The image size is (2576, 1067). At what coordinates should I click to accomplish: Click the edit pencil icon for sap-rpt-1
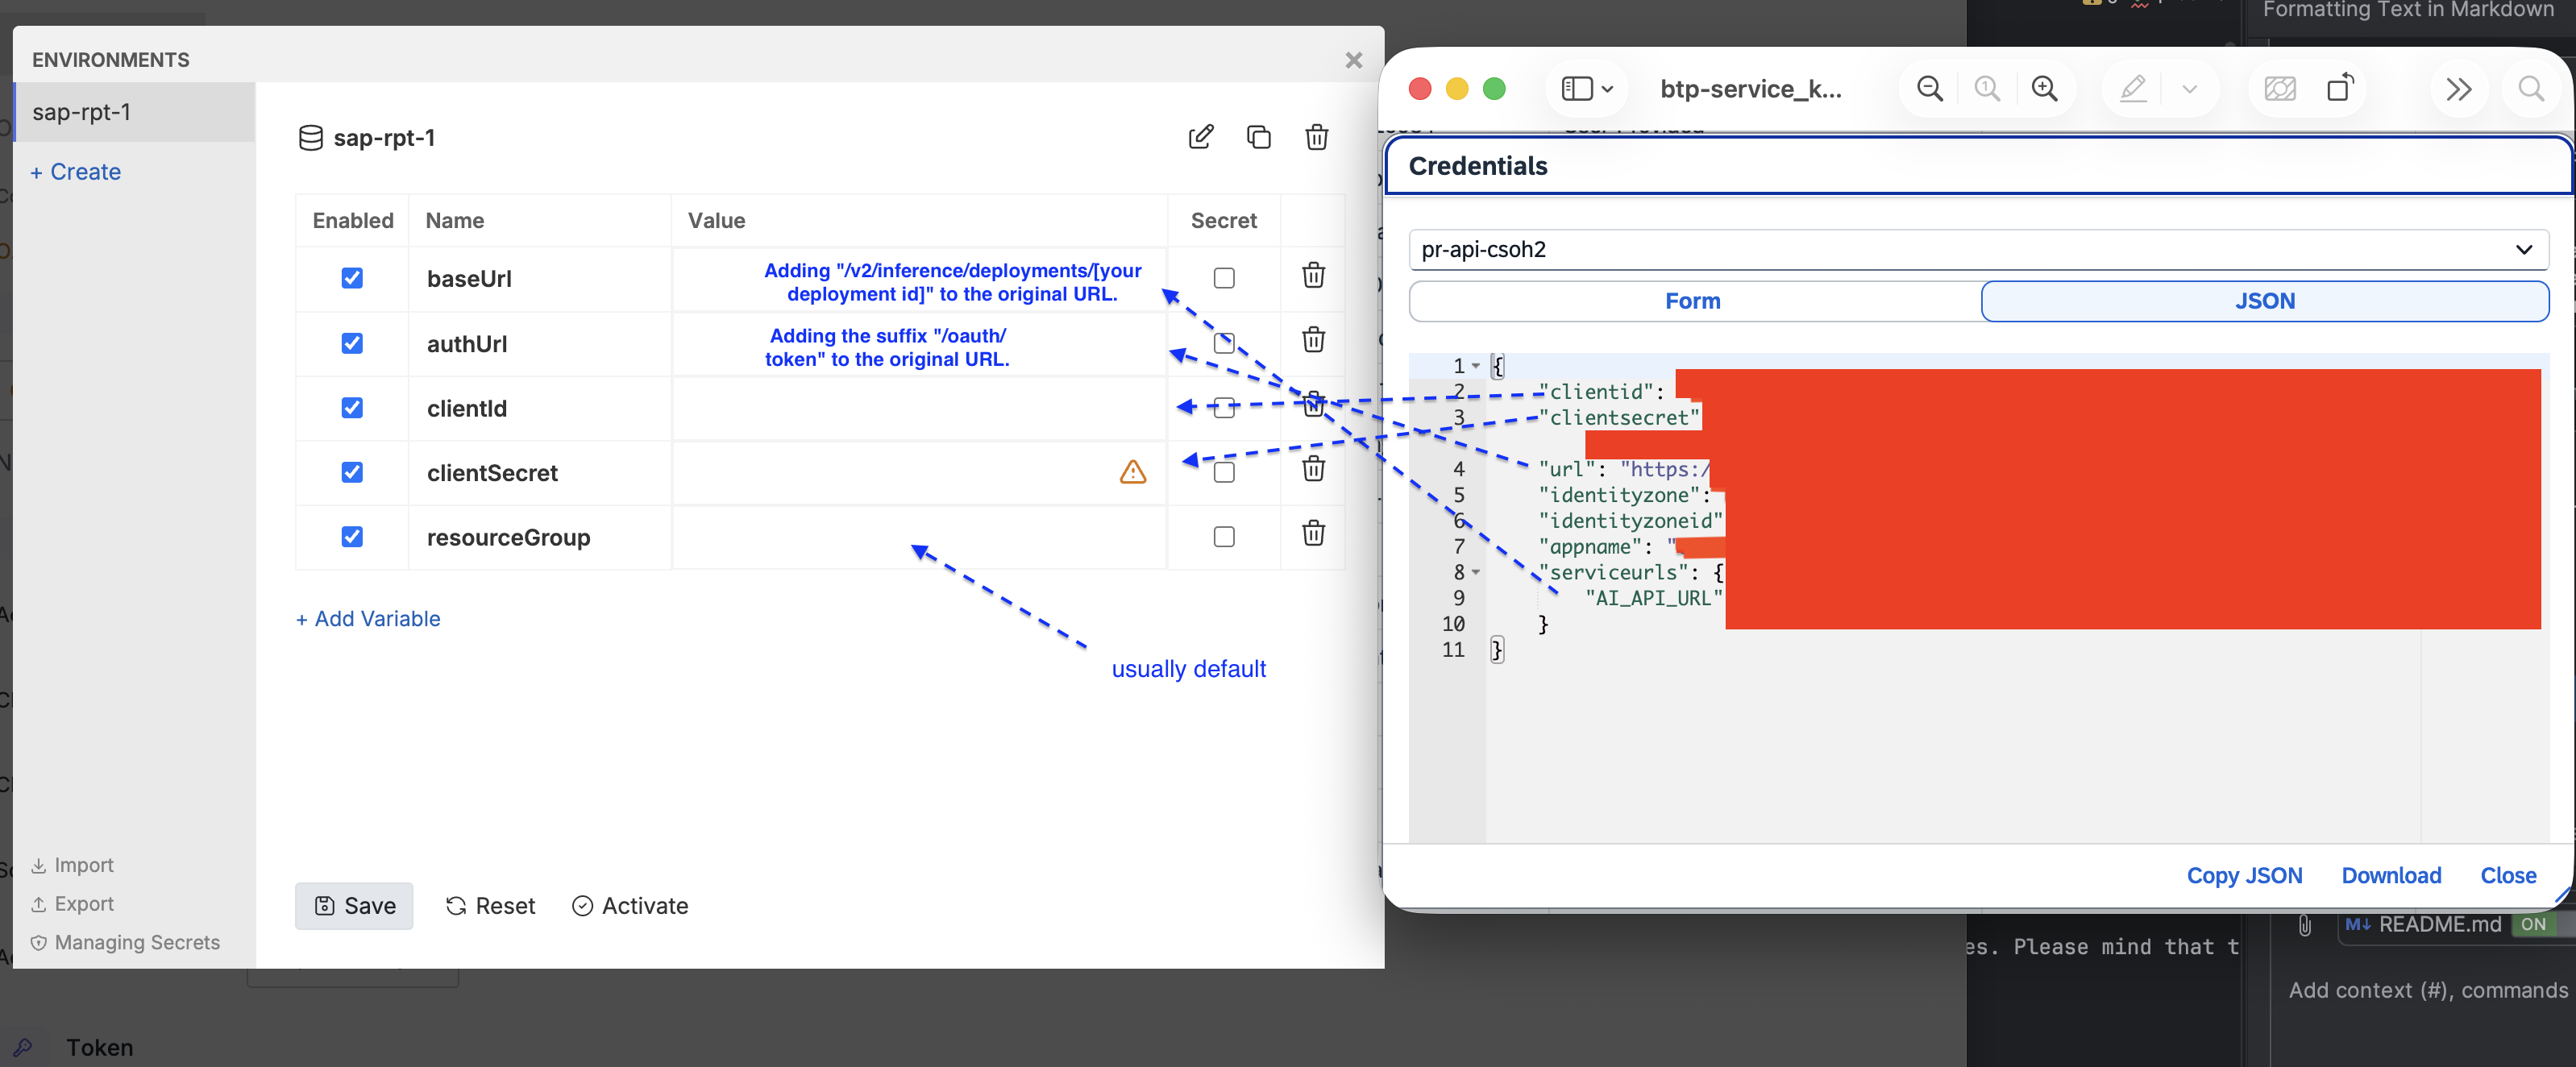1201,137
